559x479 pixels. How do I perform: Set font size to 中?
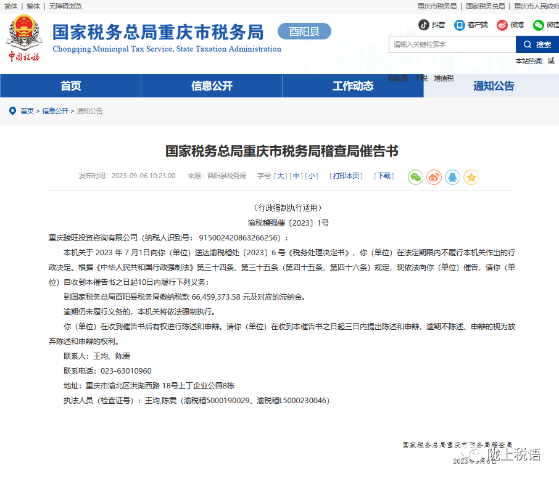coord(296,176)
